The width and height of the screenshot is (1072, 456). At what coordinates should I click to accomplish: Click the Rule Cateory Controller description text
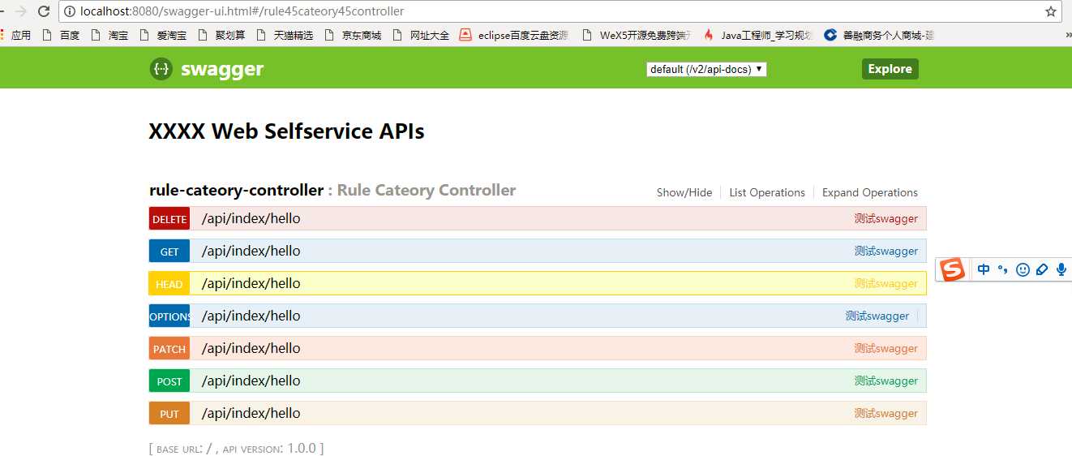[427, 191]
